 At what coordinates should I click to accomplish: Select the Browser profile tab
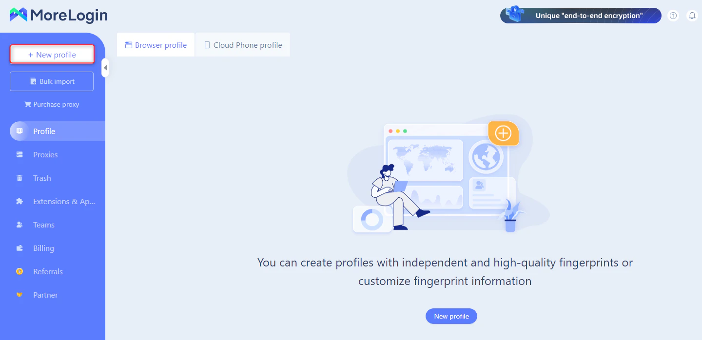coord(156,45)
